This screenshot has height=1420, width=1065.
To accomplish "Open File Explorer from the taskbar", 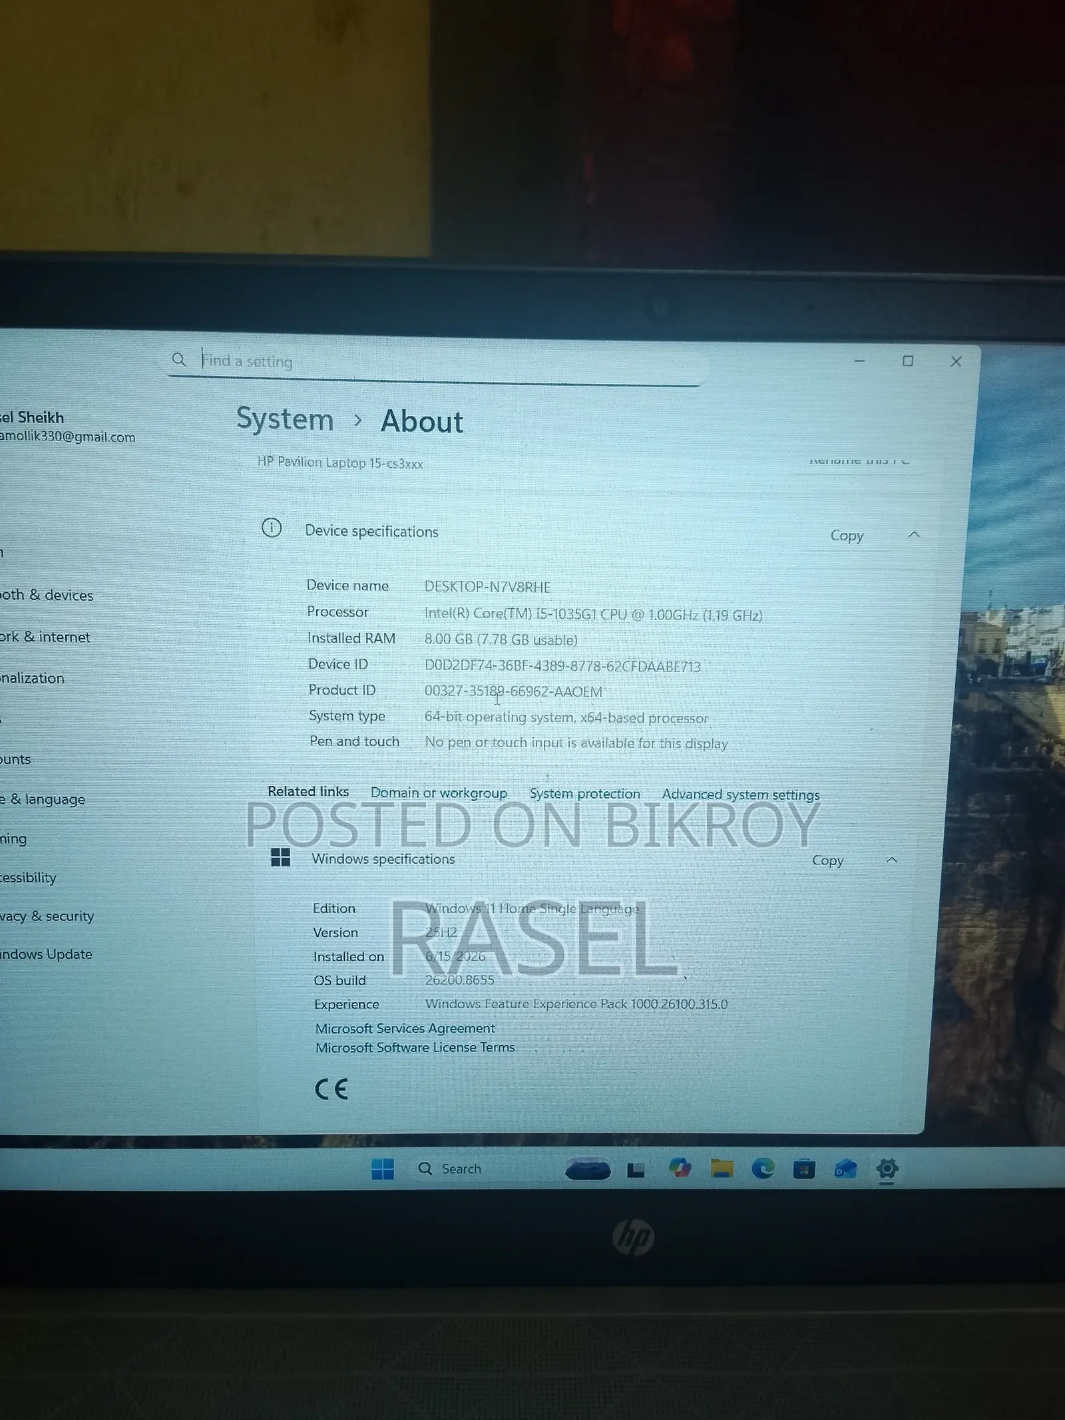I will coord(722,1168).
